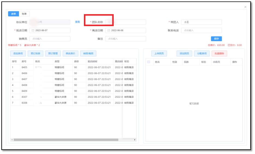The width and height of the screenshot is (255, 154).
Task: Click the 房型 column header
Action: click(x=57, y=61)
